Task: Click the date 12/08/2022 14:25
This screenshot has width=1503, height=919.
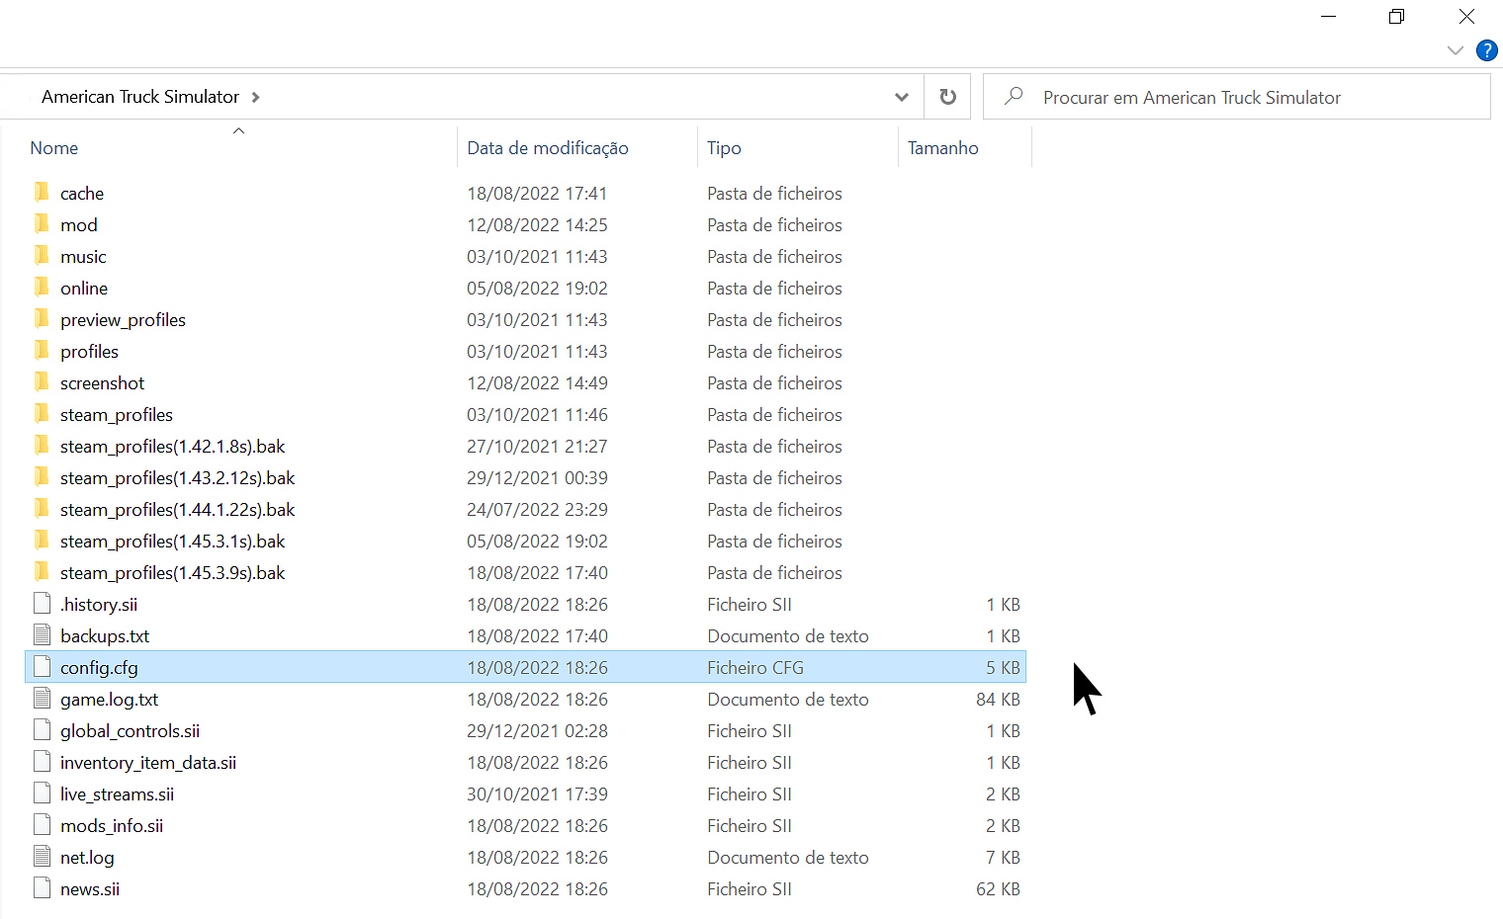Action: coord(537,225)
